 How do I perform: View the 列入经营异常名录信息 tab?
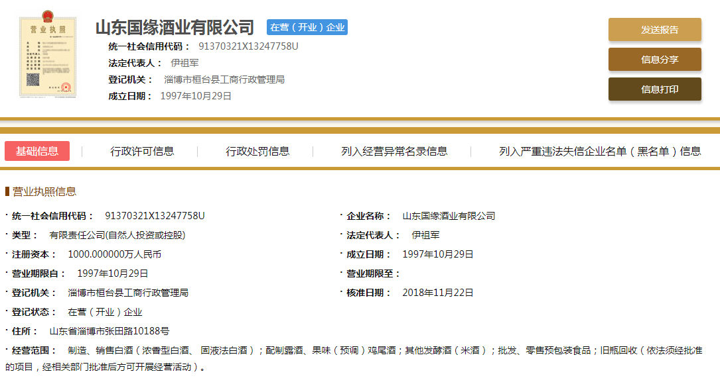pos(394,151)
